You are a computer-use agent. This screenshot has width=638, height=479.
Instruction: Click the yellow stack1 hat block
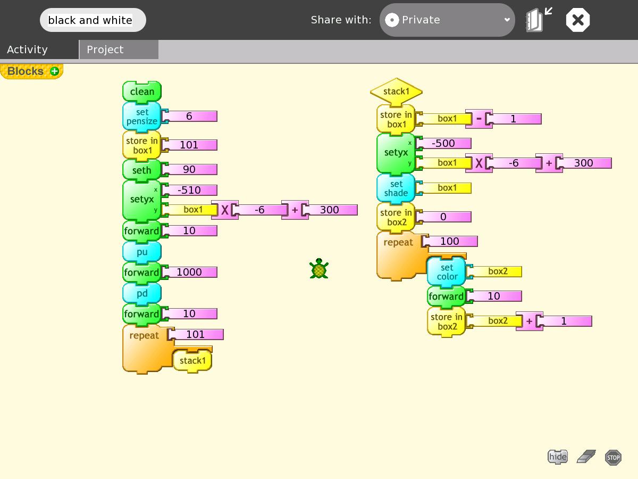(396, 92)
